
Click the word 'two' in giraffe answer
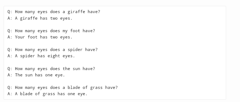tap(54, 18)
